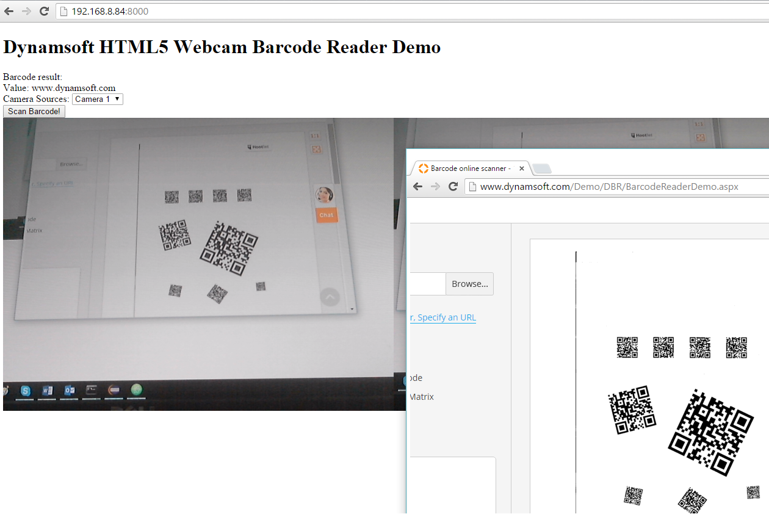
Task: Click the page icon beside the 192.168.8.84 address
Action: [63, 12]
